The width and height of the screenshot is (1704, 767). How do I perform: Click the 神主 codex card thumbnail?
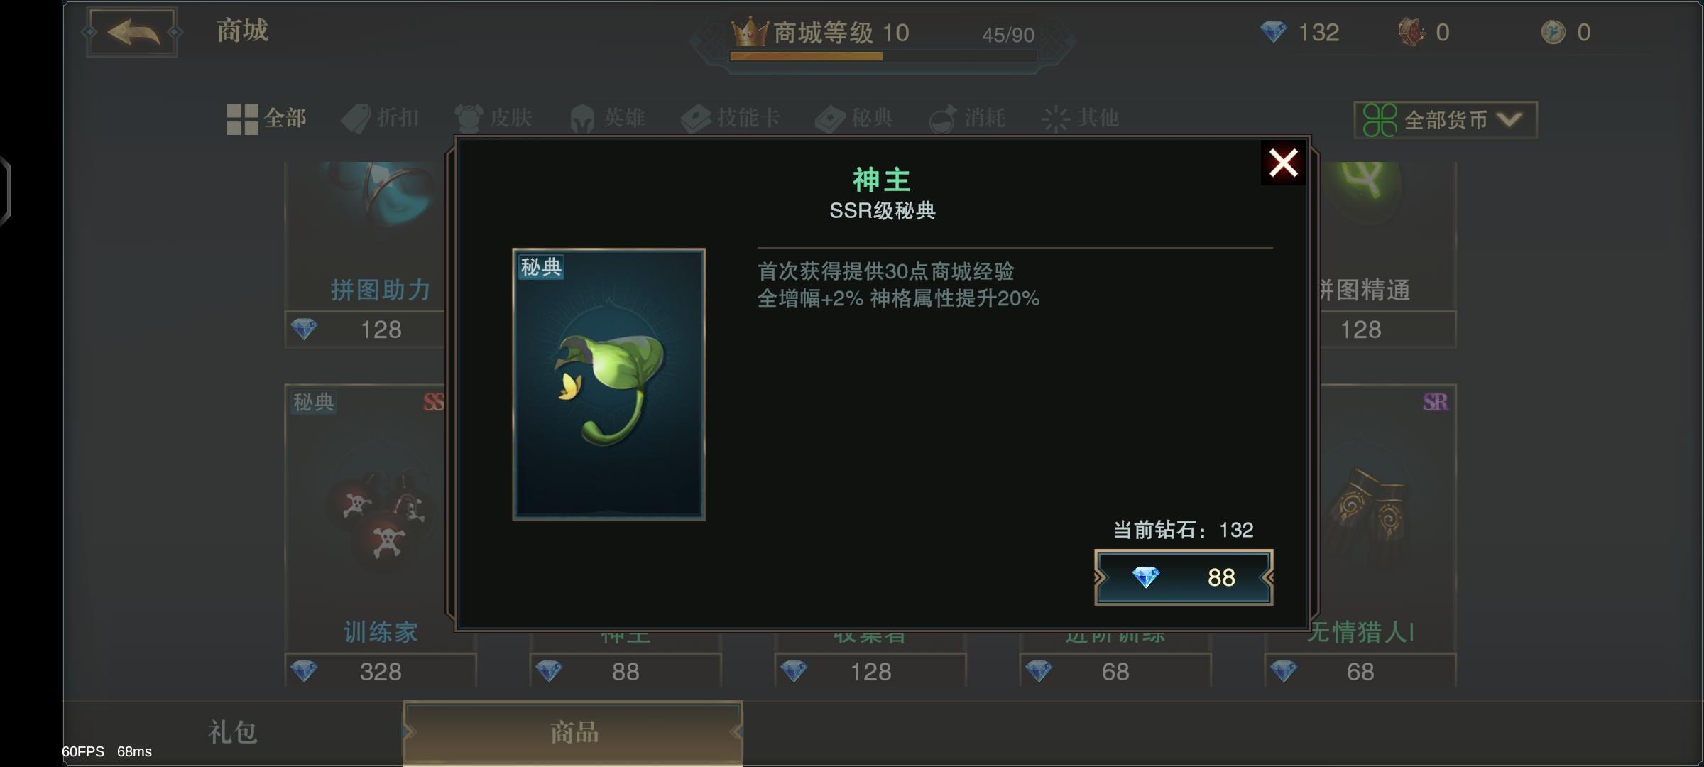pos(608,384)
